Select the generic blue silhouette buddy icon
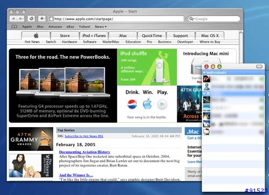 coord(207,87)
